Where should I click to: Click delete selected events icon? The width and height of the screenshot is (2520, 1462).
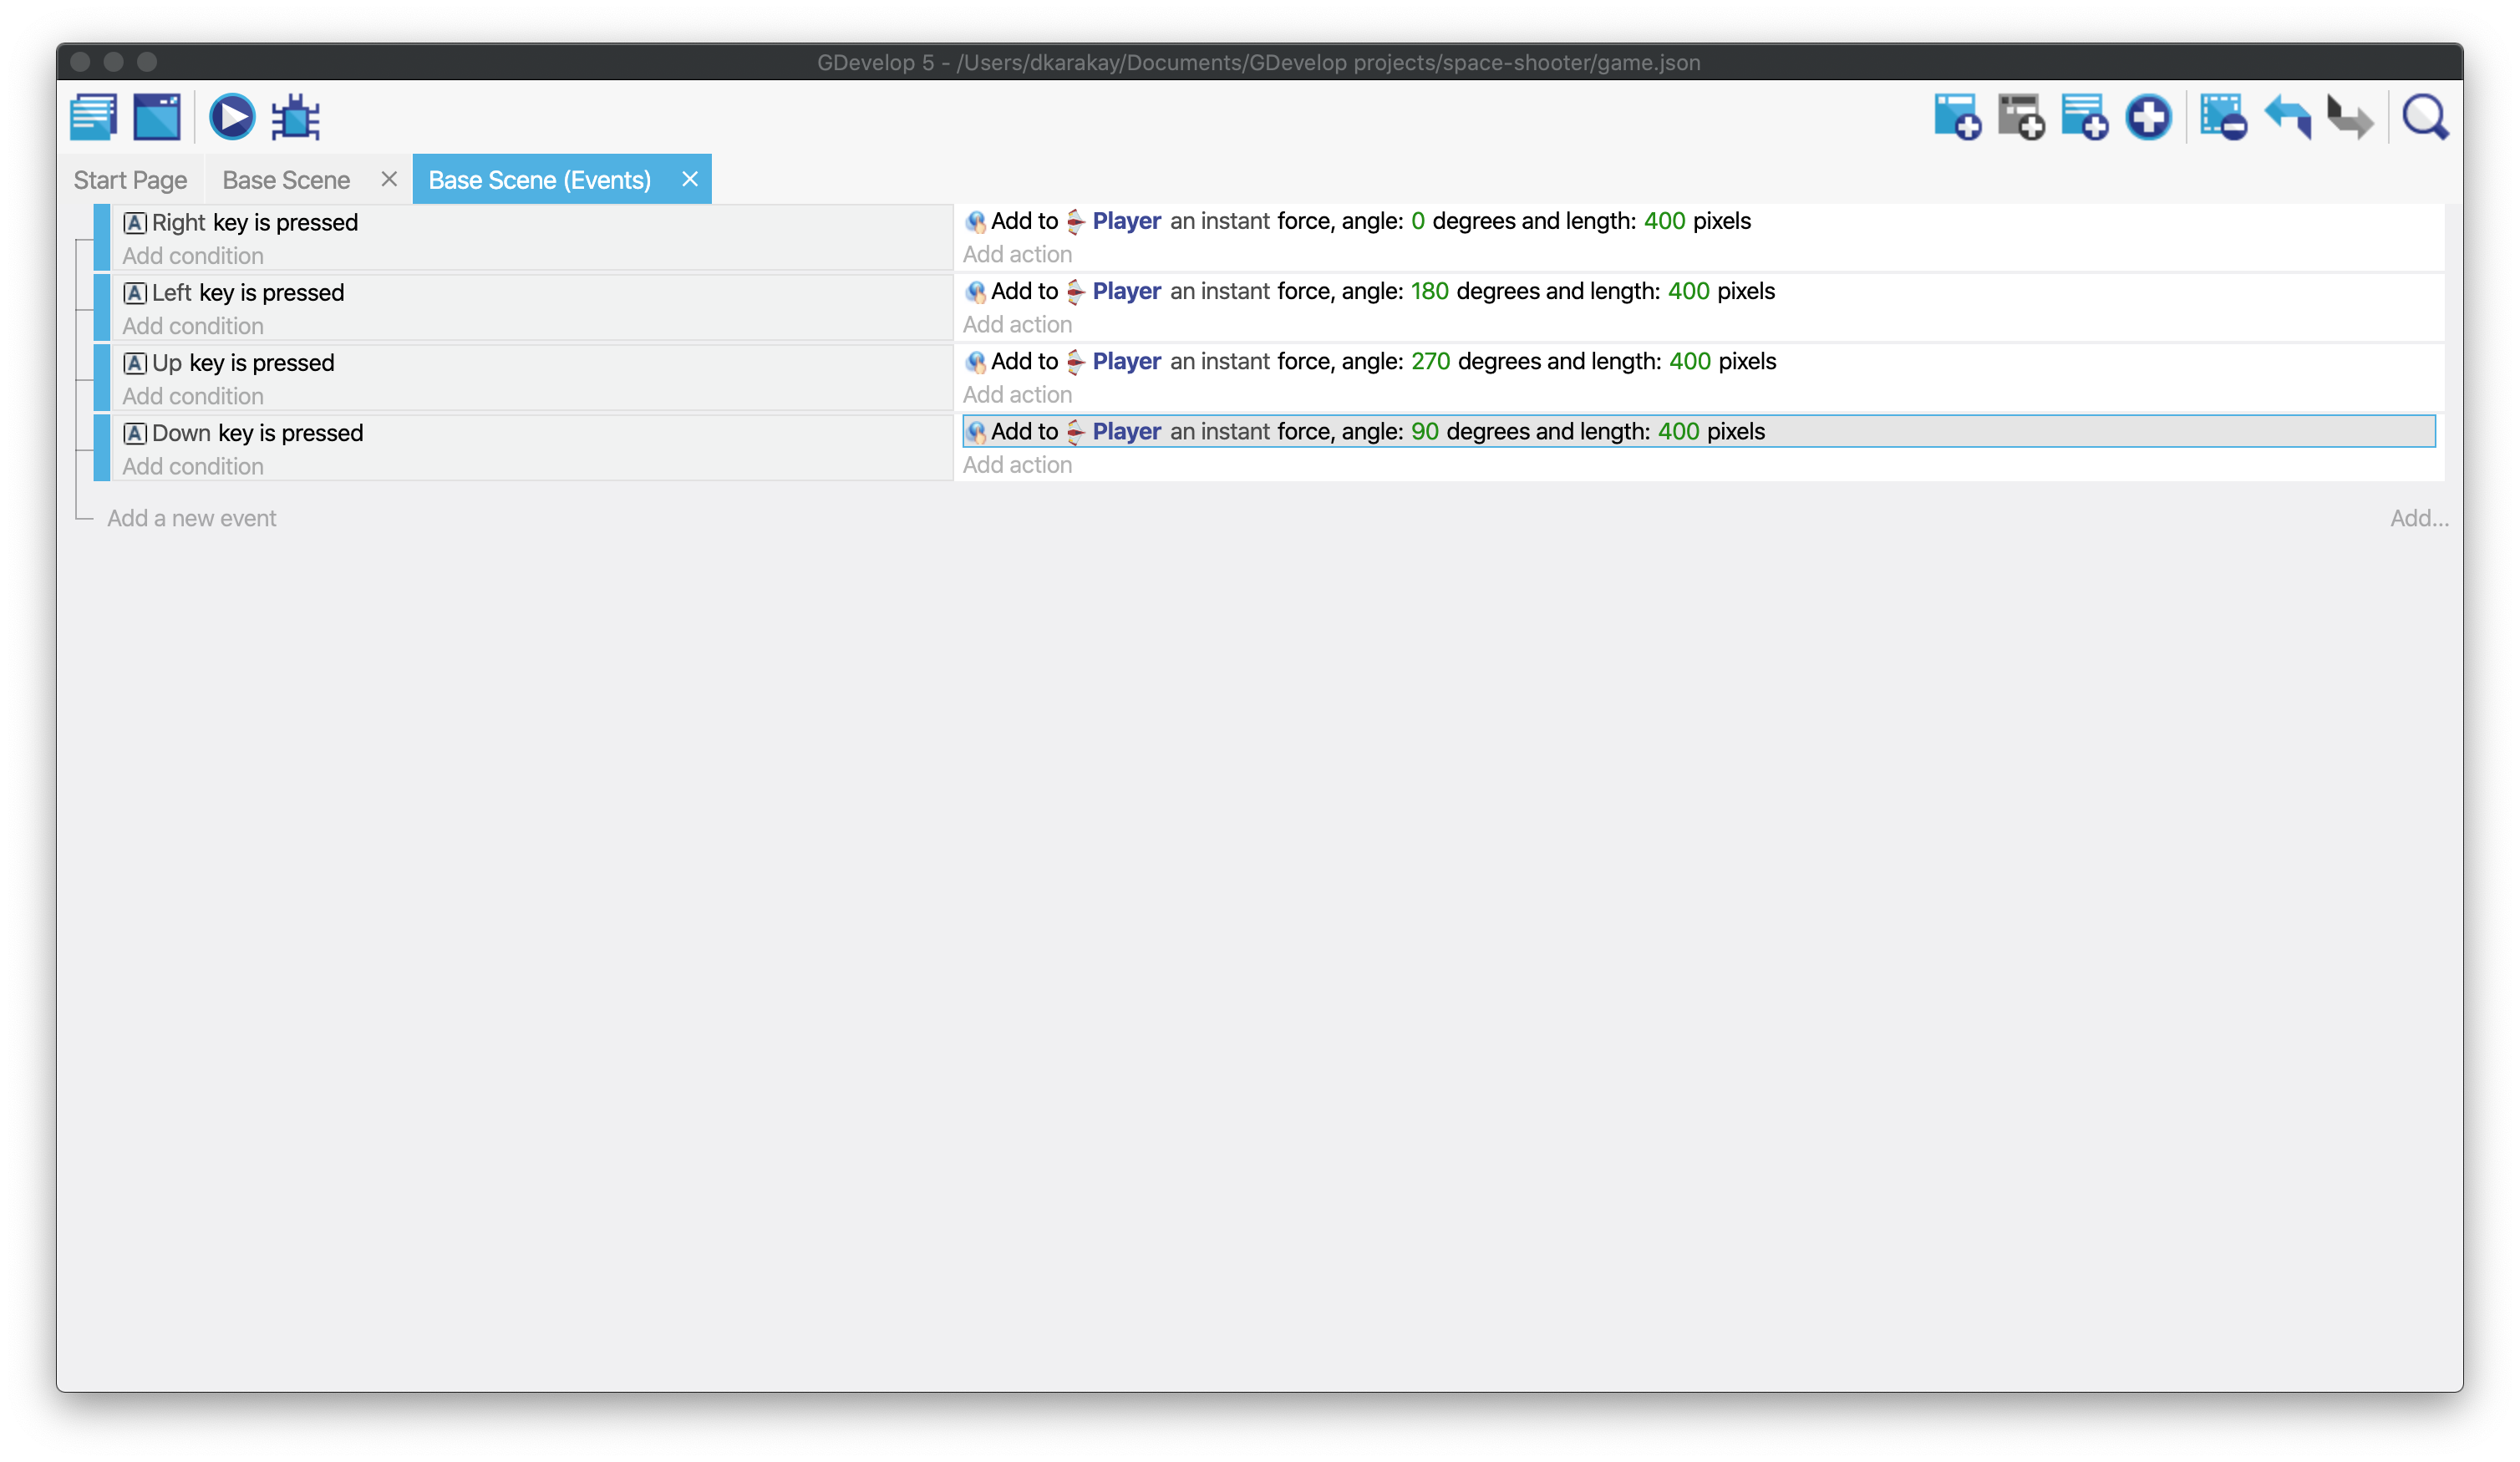2223,118
